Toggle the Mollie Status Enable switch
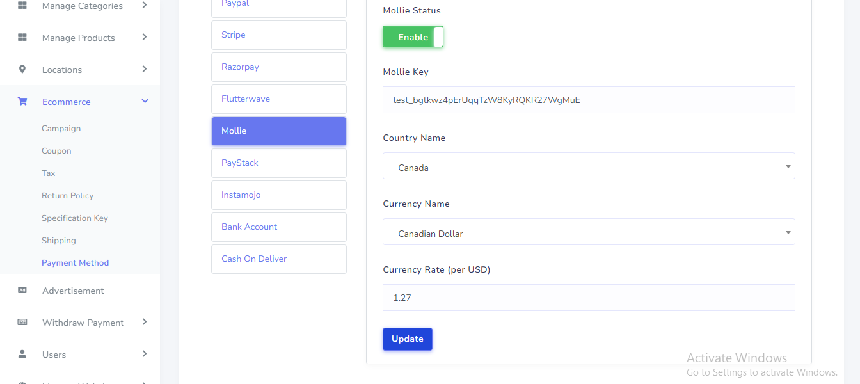This screenshot has height=384, width=860. pyautogui.click(x=413, y=37)
